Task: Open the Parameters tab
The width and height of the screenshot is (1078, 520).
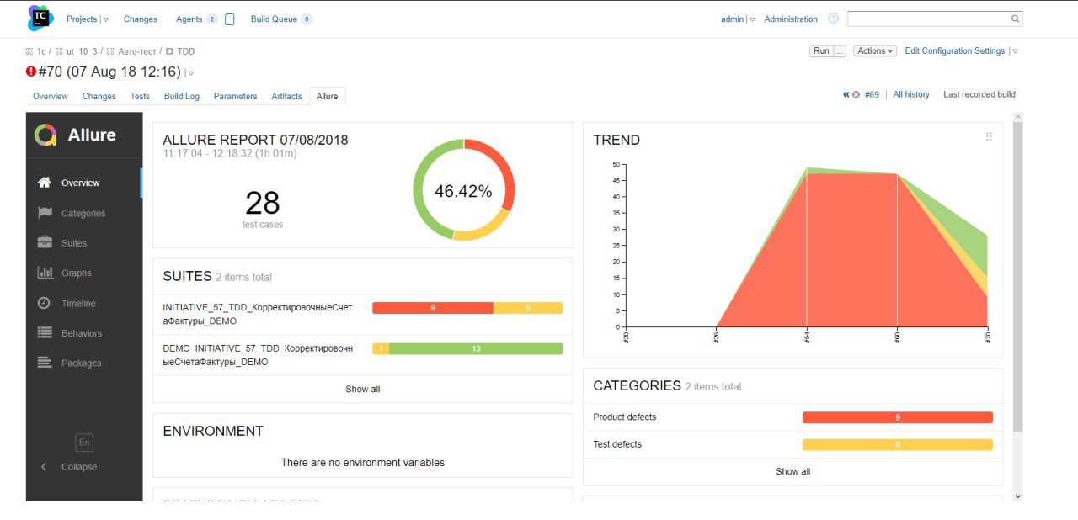Action: (x=235, y=96)
